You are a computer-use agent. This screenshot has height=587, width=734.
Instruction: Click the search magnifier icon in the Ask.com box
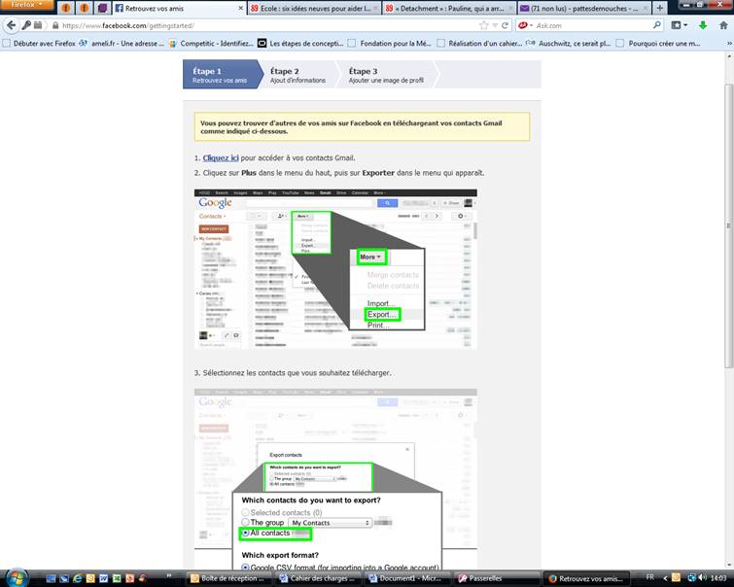pyautogui.click(x=657, y=25)
